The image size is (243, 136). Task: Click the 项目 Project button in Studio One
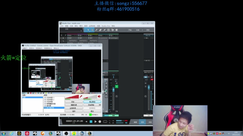coord(148,30)
